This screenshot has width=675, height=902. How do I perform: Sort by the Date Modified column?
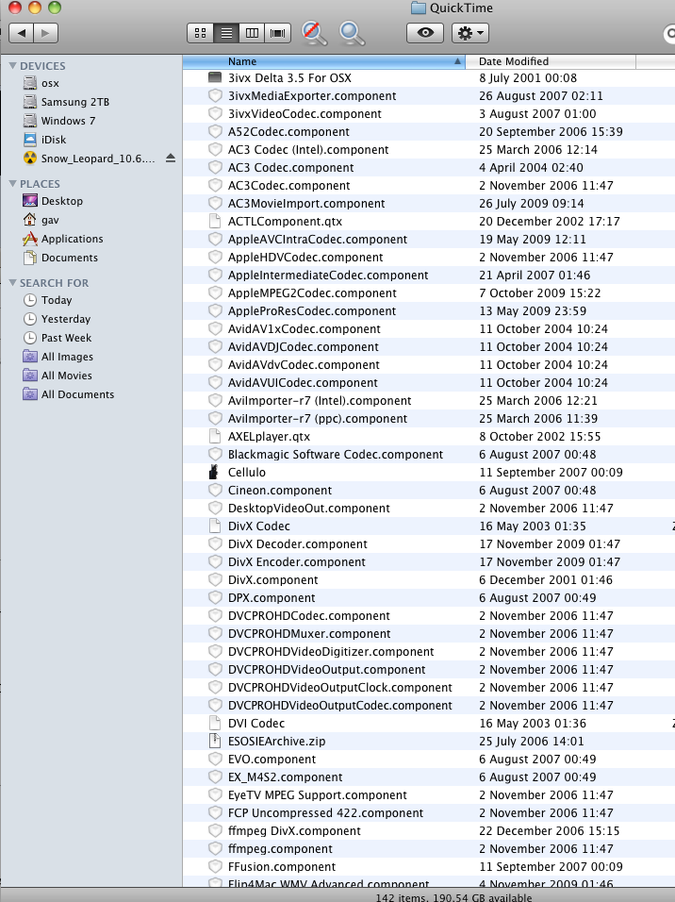coord(551,61)
